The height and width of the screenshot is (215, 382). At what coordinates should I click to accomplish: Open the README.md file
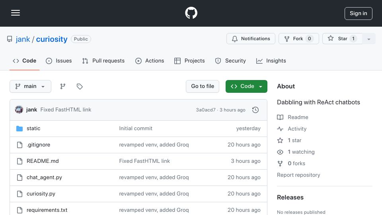pos(43,161)
